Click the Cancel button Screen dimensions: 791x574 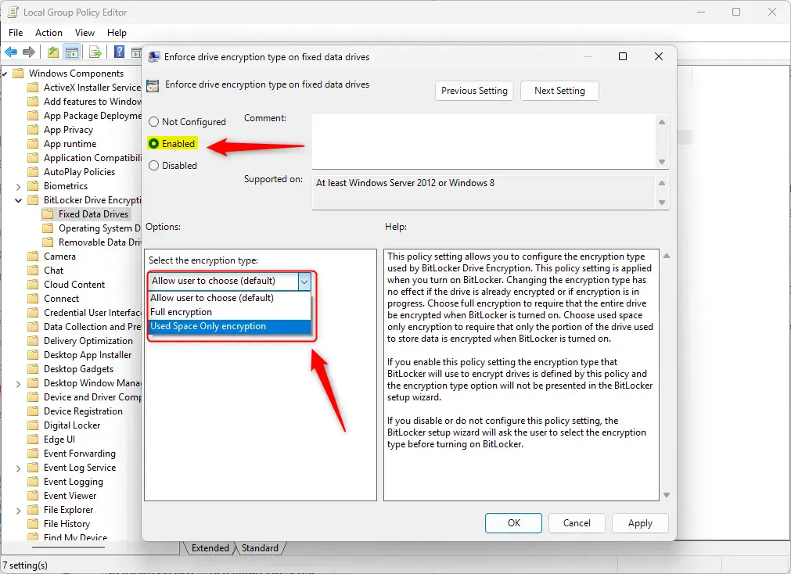pyautogui.click(x=577, y=523)
